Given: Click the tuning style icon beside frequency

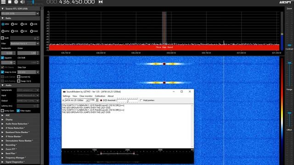Looking at the screenshot, I should point(101,2).
